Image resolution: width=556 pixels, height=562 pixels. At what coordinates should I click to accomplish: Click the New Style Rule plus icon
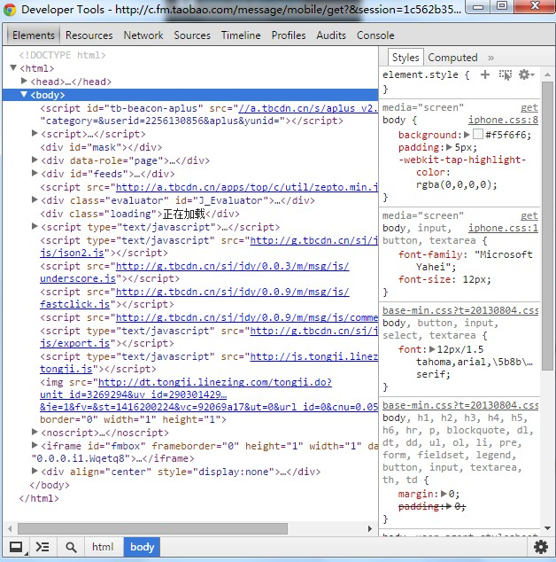[x=484, y=75]
